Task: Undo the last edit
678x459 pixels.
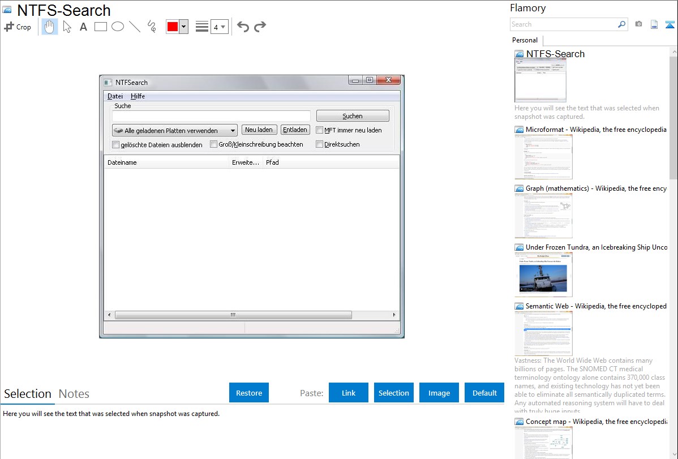Action: (243, 27)
